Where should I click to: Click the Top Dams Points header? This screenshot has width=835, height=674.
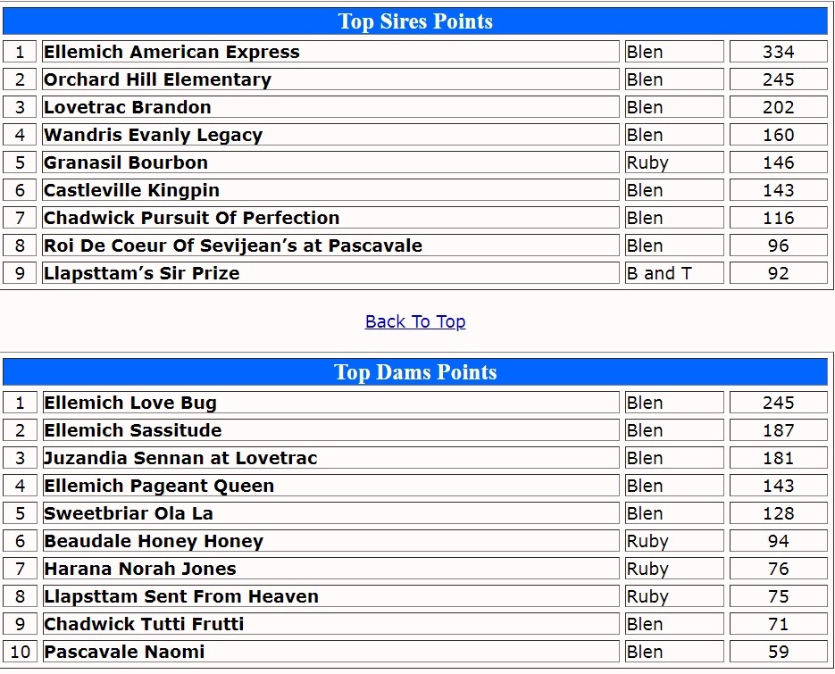(x=414, y=372)
